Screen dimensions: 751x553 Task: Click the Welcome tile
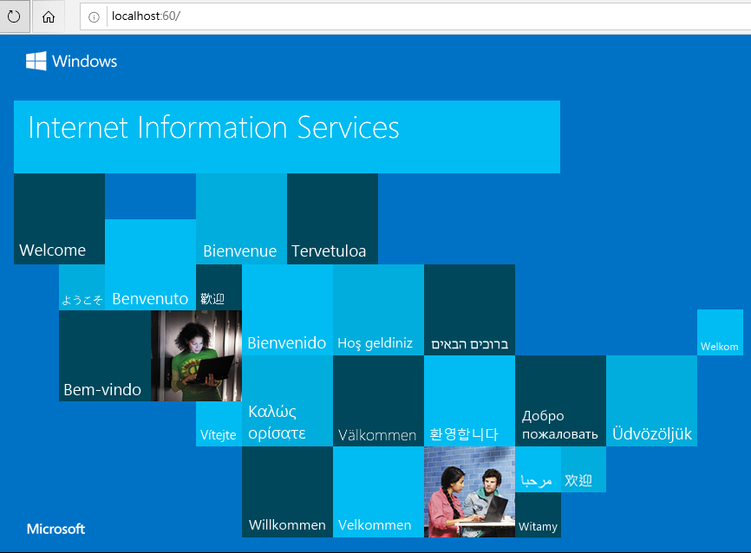pos(59,218)
